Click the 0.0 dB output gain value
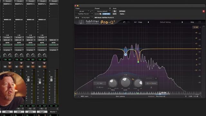Screen dimensions: 206x116 [x=196, y=96]
